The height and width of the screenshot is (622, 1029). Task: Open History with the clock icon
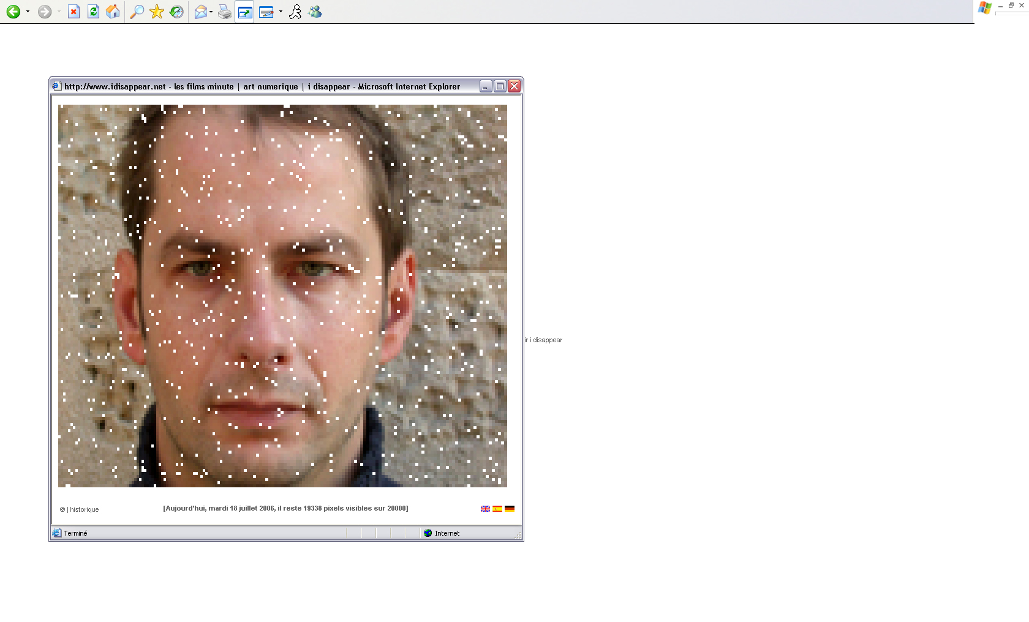(x=176, y=12)
